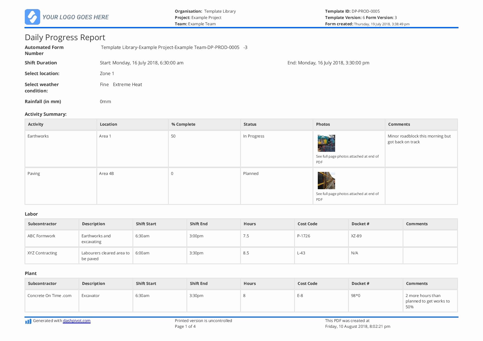Click the shift Start time value

pos(142,63)
